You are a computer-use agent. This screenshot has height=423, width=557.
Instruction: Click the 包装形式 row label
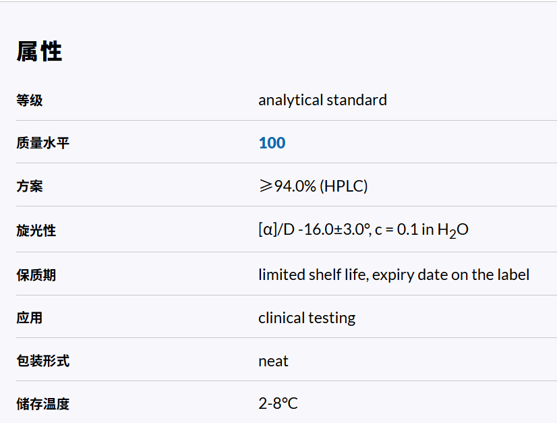point(42,361)
